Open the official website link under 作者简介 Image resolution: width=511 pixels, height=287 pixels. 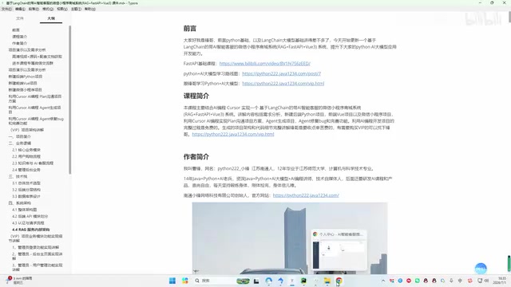point(306,195)
